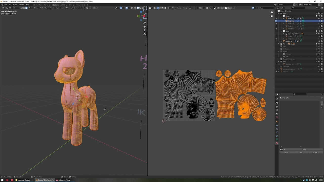Image resolution: width=324 pixels, height=182 pixels.
Task: Click the armature icon on Rig row
Action: point(294,44)
